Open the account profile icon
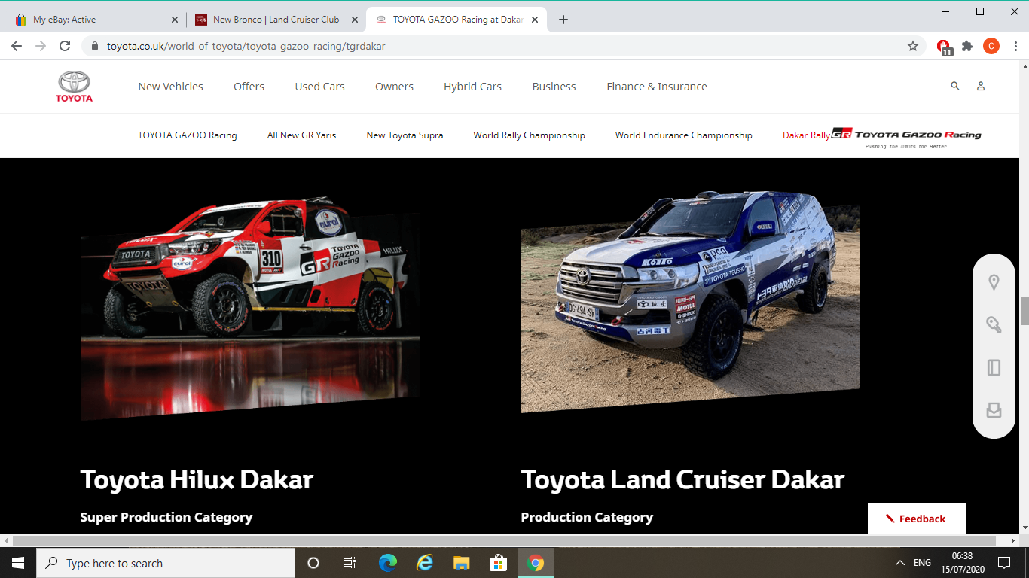Image resolution: width=1029 pixels, height=578 pixels. tap(981, 86)
